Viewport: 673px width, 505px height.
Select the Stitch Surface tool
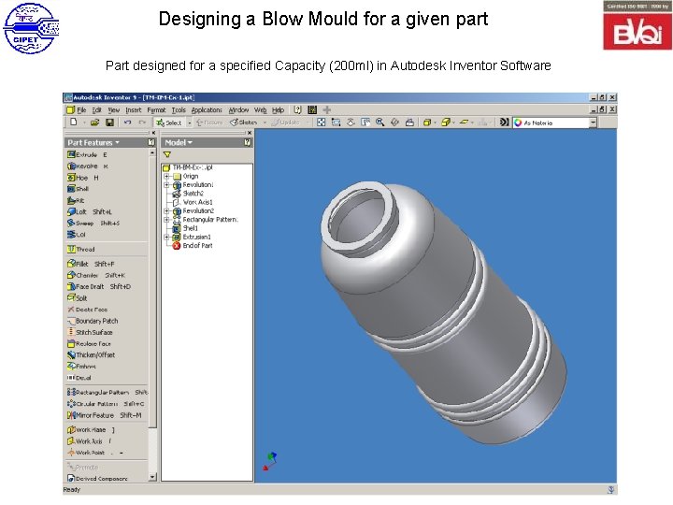90,332
